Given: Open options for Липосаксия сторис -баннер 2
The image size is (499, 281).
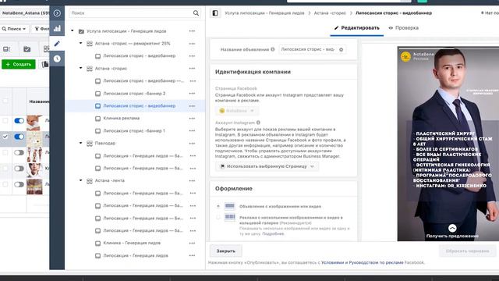Looking at the screenshot, I should click(192, 94).
